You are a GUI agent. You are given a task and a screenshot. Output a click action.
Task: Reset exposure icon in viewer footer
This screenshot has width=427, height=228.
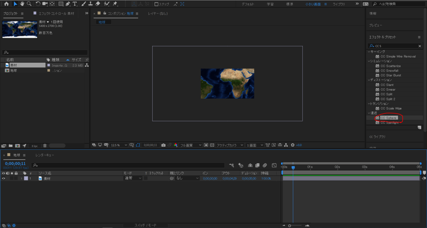[292, 145]
